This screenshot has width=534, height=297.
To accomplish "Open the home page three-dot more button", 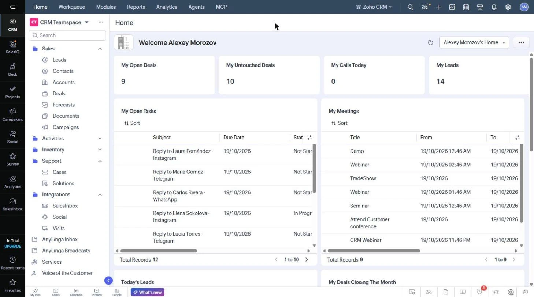I will [x=521, y=42].
